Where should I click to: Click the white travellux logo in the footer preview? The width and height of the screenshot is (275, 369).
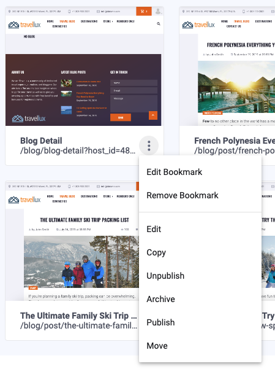[x=29, y=118]
